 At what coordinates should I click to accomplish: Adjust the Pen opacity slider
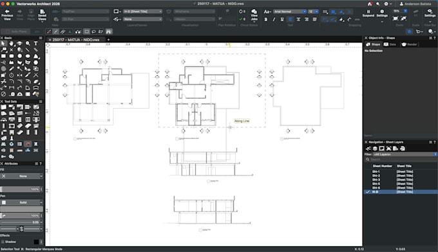point(20,215)
